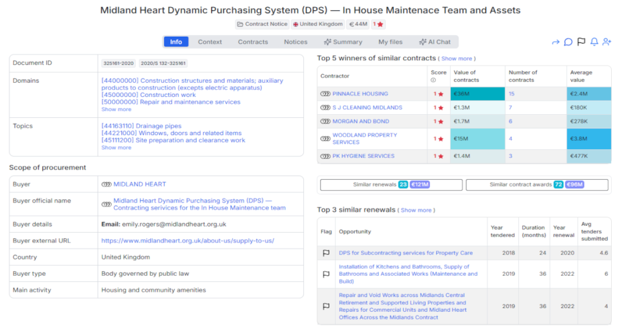Click the notification bell icon
Screen dimensions: 629x329
coord(594,42)
